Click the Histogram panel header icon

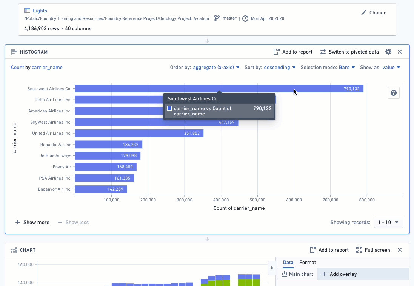click(14, 52)
